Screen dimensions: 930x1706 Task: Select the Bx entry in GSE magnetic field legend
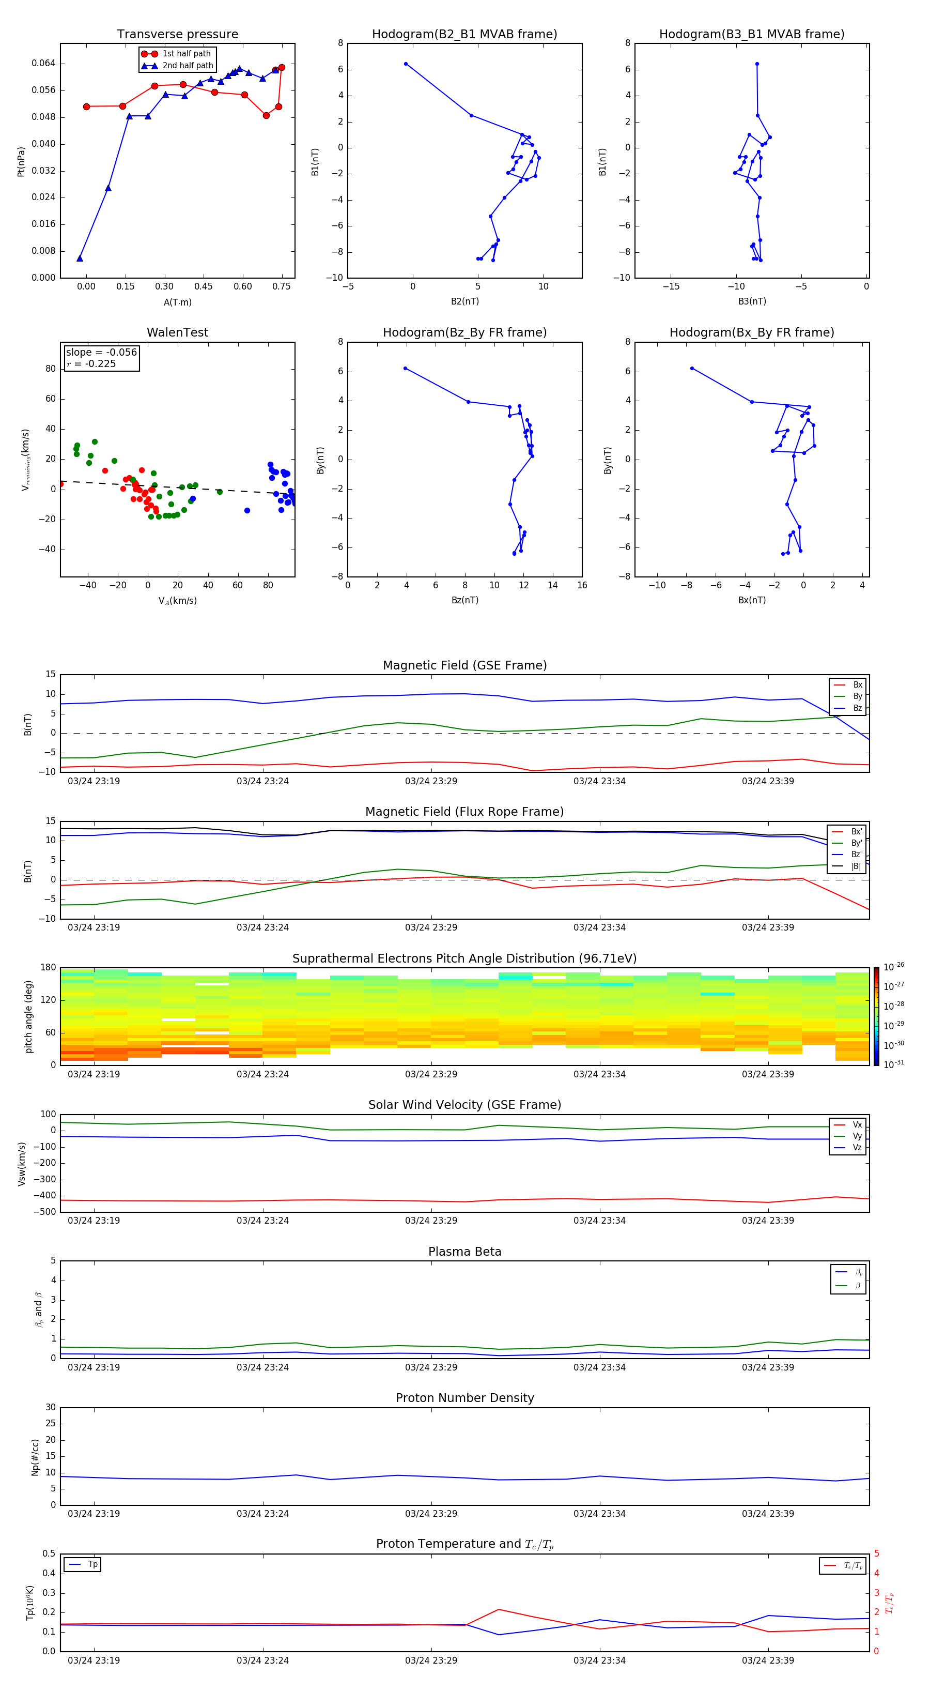[848, 685]
